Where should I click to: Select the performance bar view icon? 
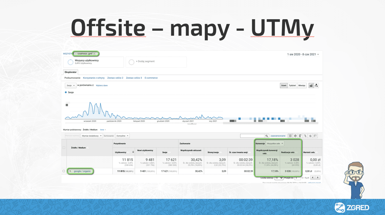[300, 136]
